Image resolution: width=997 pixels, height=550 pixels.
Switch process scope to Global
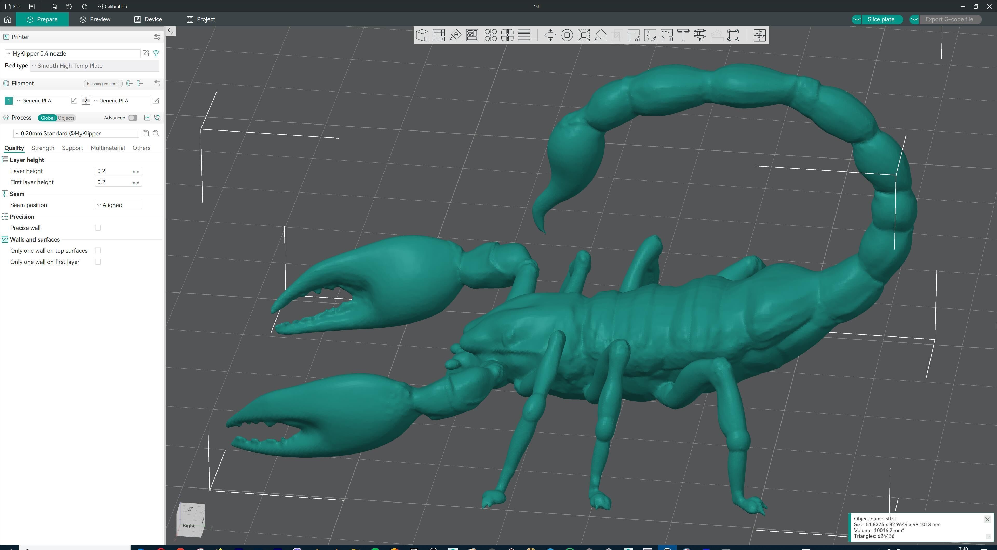(x=48, y=118)
